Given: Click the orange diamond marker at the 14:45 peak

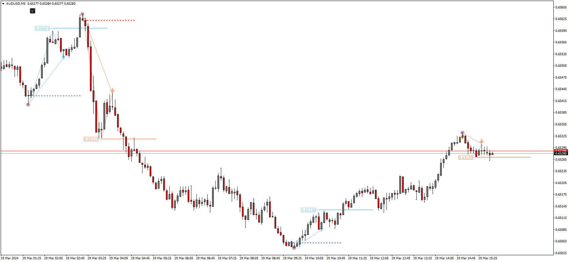Looking at the screenshot, I should (462, 137).
